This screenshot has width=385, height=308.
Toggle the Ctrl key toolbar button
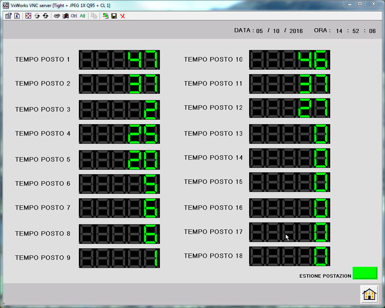coord(74,16)
